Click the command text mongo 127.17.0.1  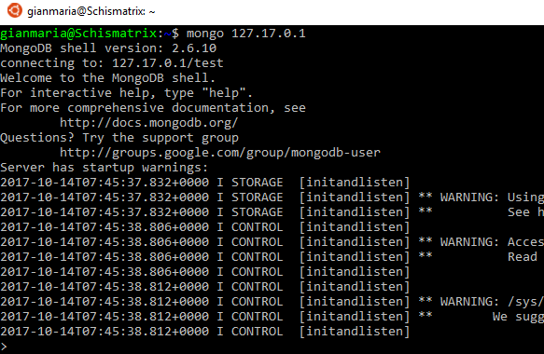[246, 34]
